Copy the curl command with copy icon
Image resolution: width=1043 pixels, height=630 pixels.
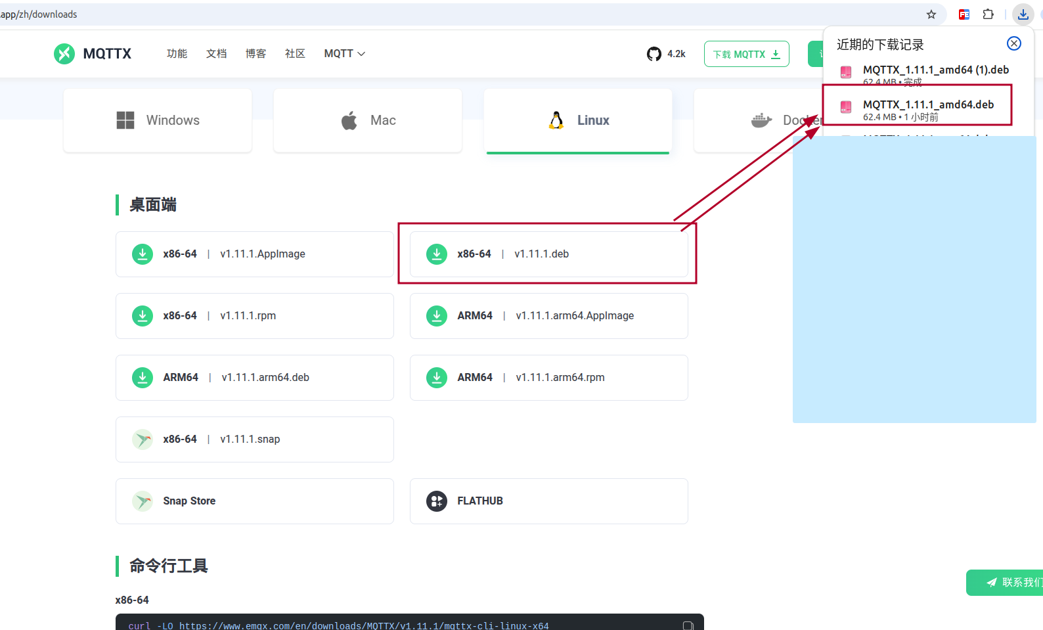(x=688, y=625)
